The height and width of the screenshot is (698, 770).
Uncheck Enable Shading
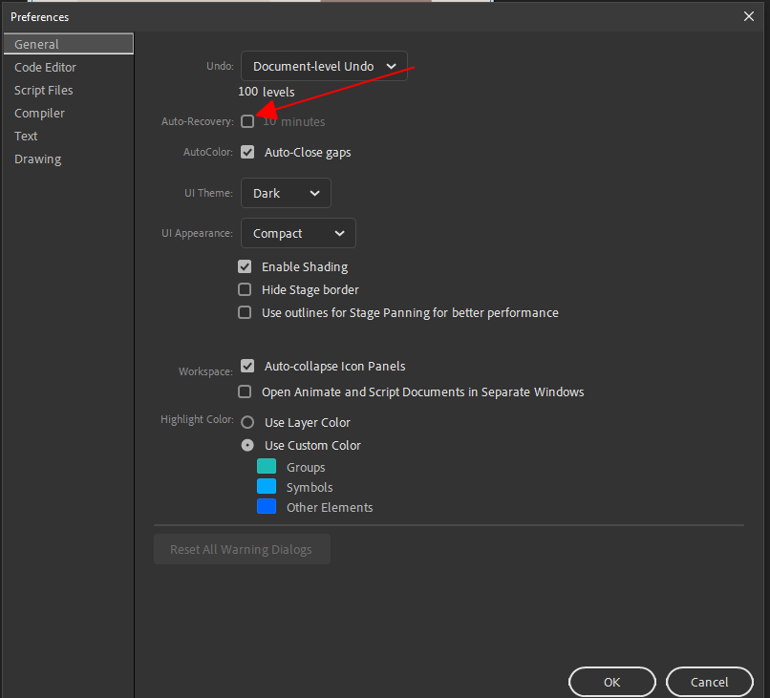[x=245, y=266]
